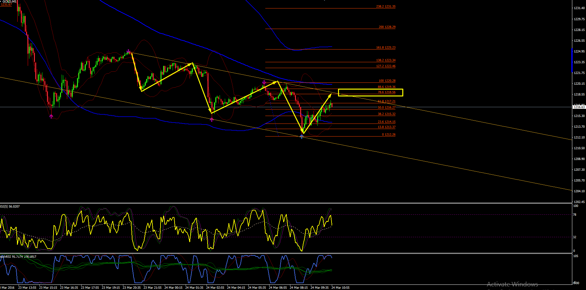The image size is (586, 290).
Task: Click the current price tag 1216.63
Action: click(x=579, y=107)
